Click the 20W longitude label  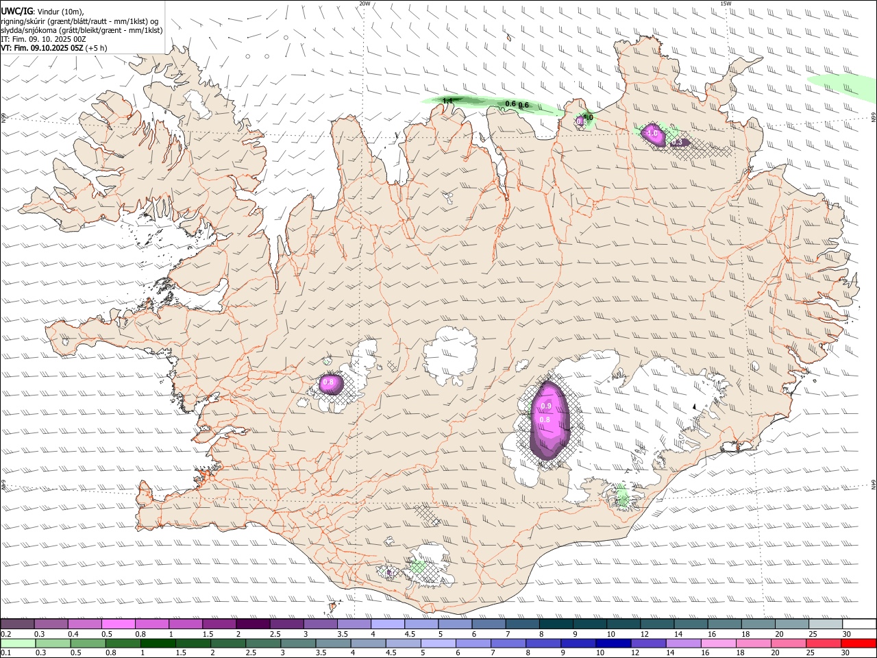click(x=365, y=3)
